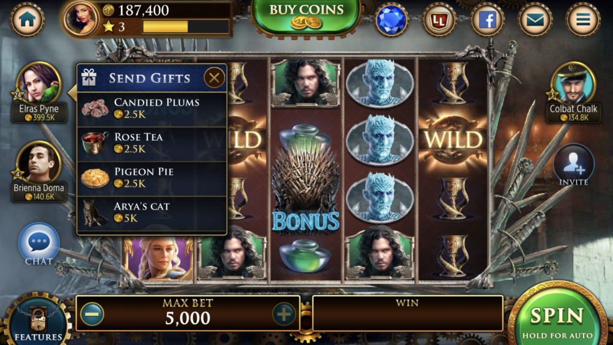Select Arya's Cat gift
The height and width of the screenshot is (345, 613).
[x=151, y=213]
